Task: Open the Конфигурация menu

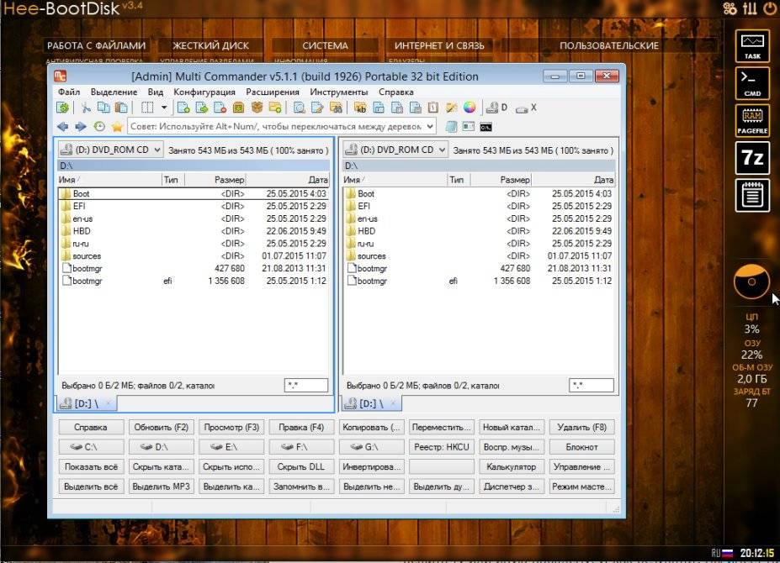Action: click(204, 92)
